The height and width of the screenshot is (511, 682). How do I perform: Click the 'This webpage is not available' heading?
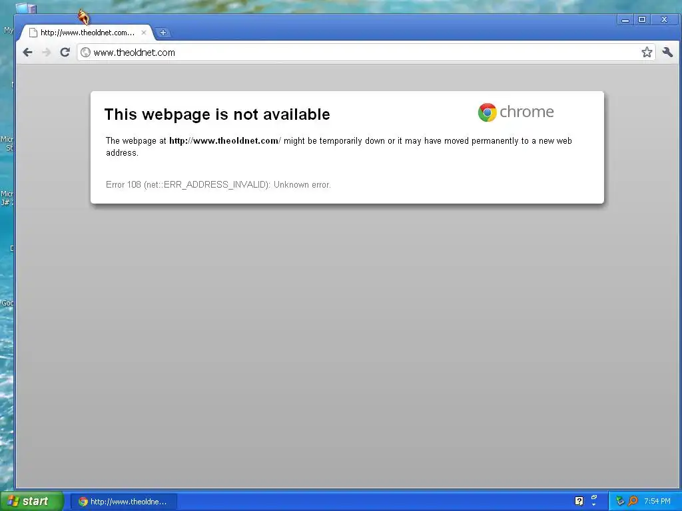click(x=217, y=114)
